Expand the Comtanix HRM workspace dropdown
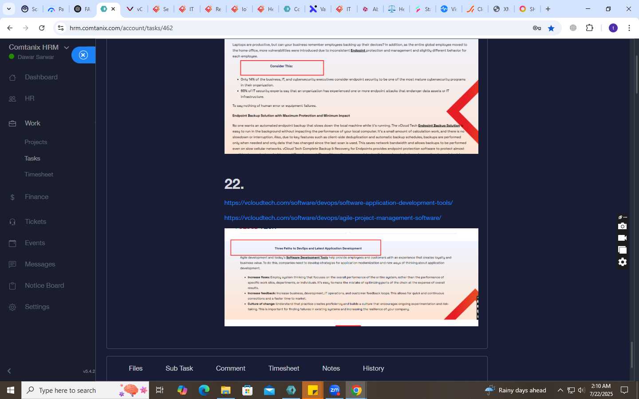This screenshot has height=399, width=639. (x=67, y=47)
